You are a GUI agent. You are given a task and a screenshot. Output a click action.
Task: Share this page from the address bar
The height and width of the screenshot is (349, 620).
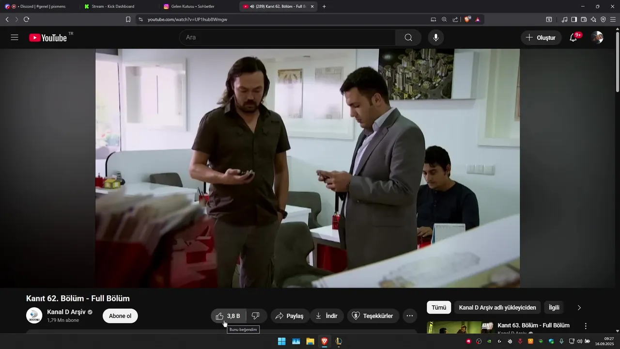pos(455,19)
